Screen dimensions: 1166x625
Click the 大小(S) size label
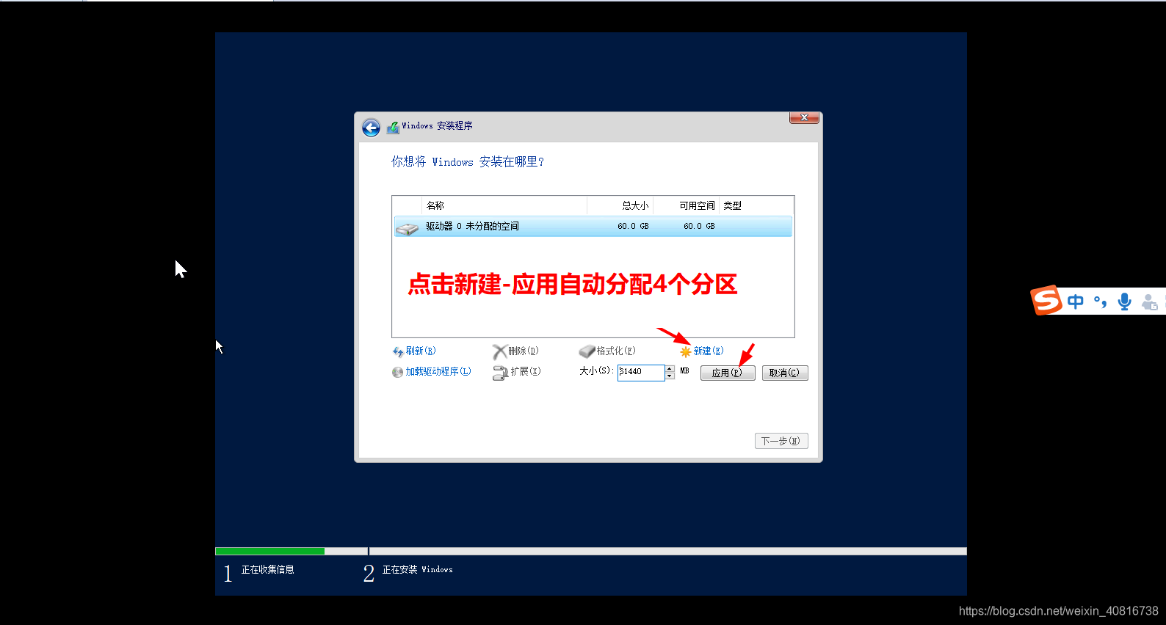(x=596, y=371)
